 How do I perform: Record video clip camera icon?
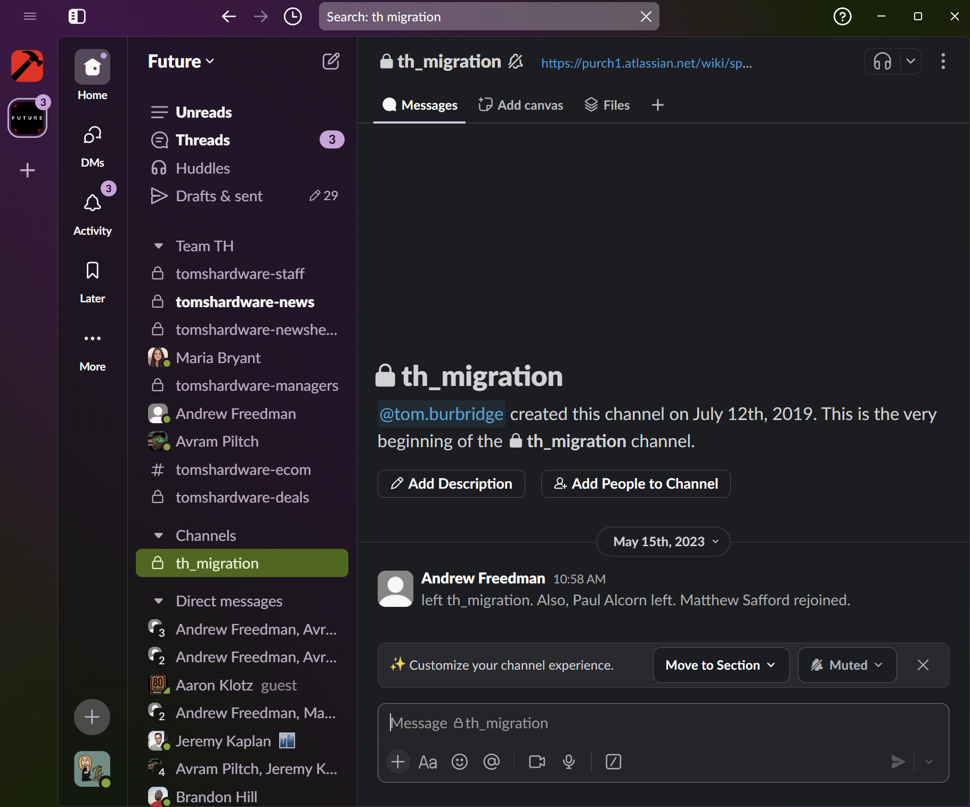[x=537, y=762]
